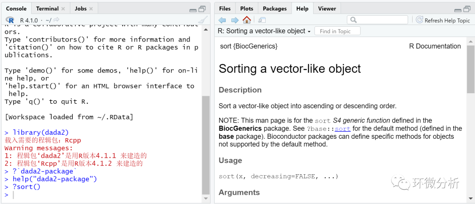Open the Plots tab
Viewport: 475px width, 204px height.
(247, 9)
